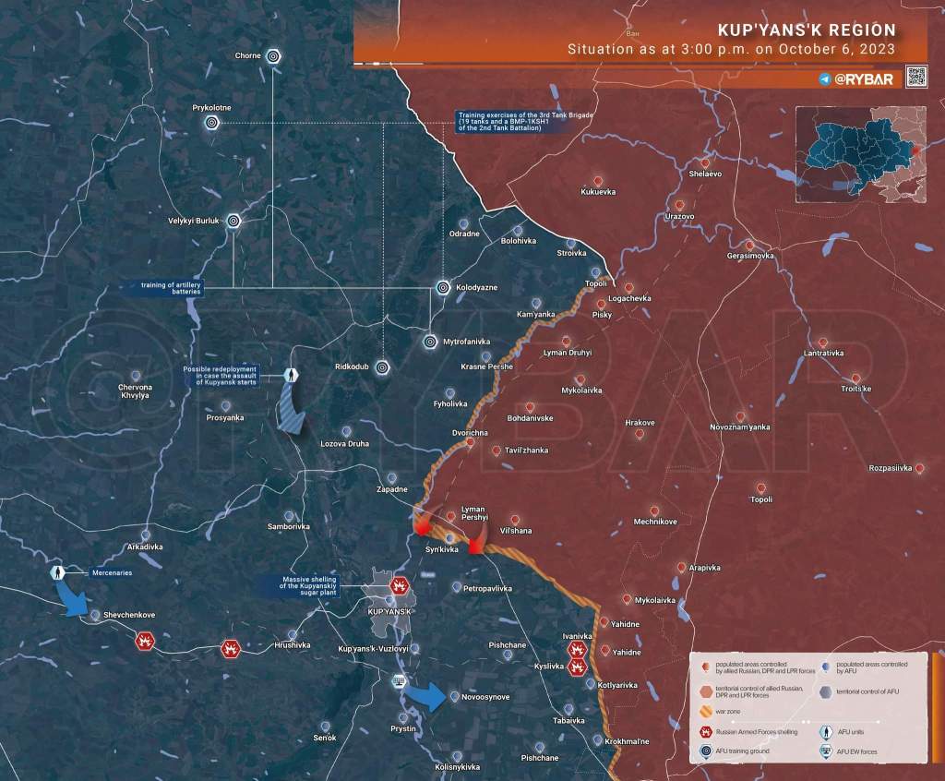Click the AFU EW forces icon near Kup'yans'k-Vuzlovyi
The height and width of the screenshot is (781, 945).
(399, 682)
